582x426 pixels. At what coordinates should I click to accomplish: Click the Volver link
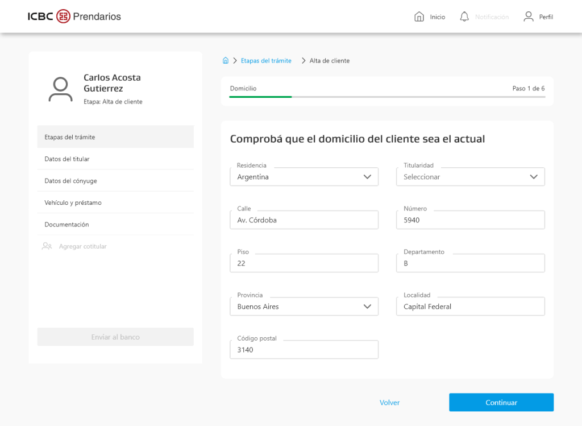tap(389, 402)
